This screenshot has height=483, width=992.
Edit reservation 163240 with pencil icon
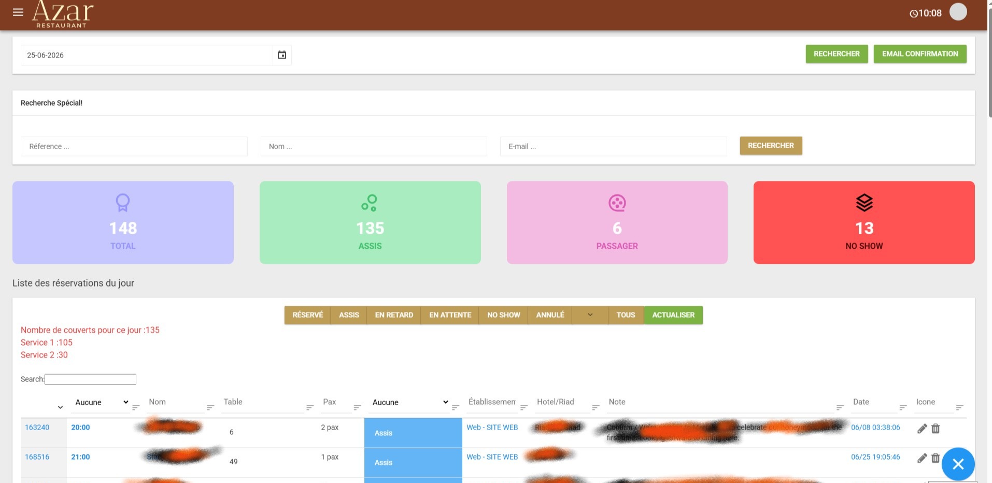click(922, 429)
